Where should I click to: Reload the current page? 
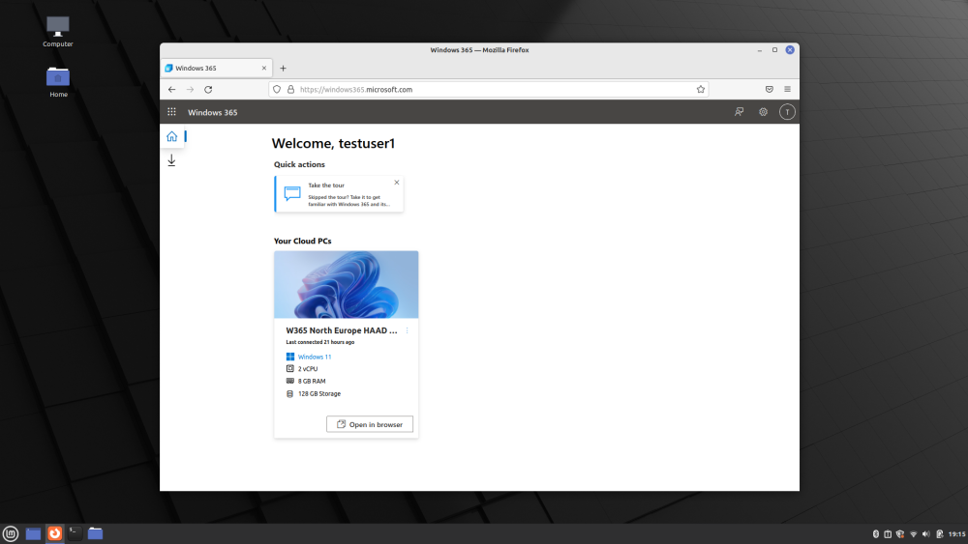pyautogui.click(x=208, y=89)
